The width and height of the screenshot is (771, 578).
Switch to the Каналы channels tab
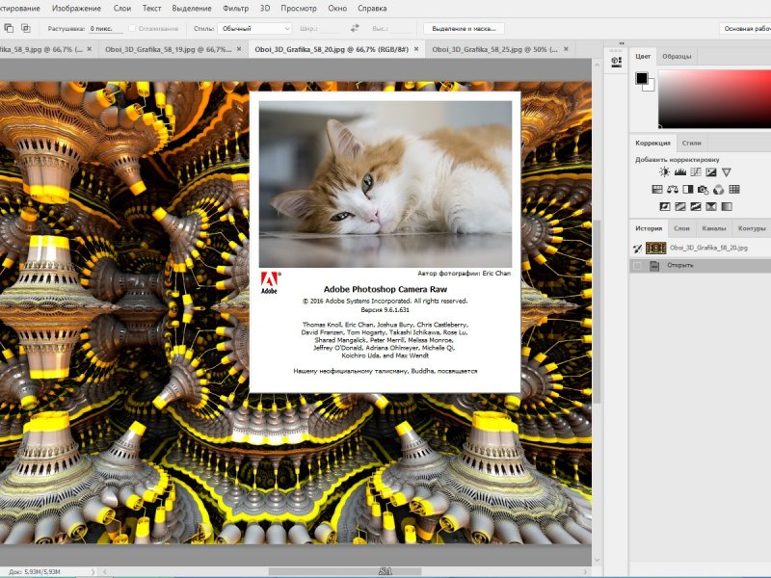coord(714,228)
